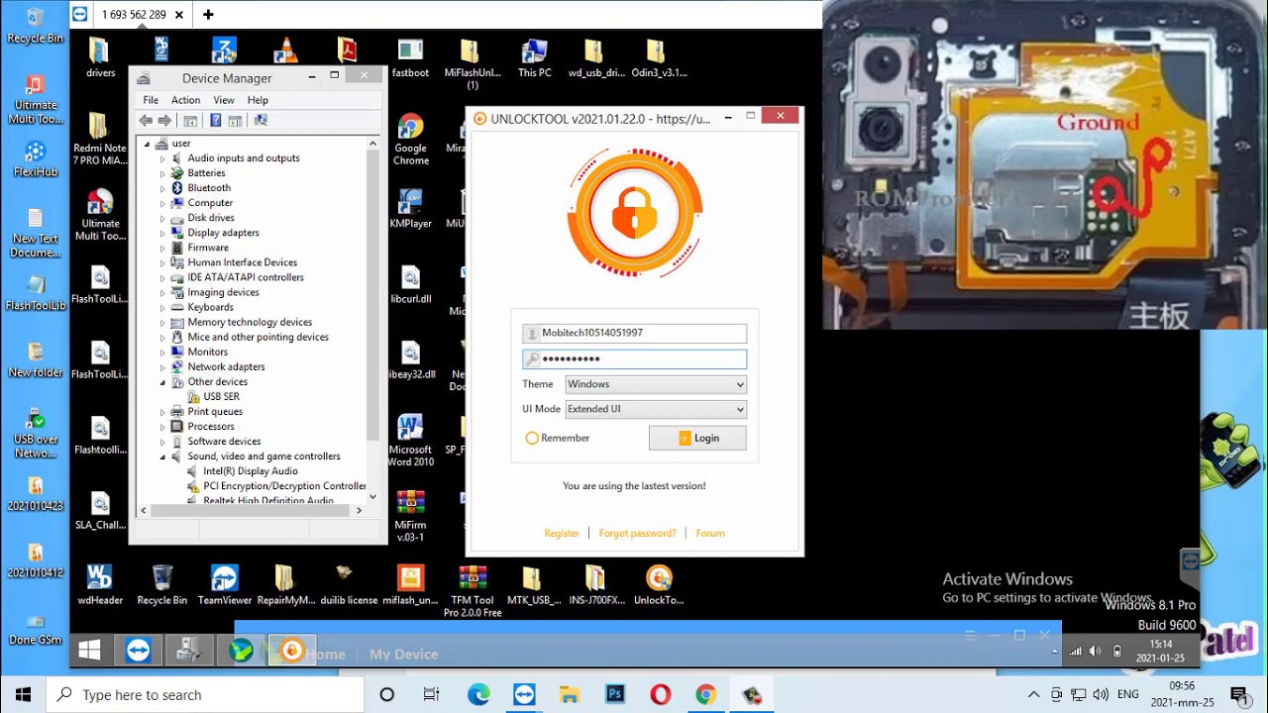Select the root user tree node
The width and height of the screenshot is (1268, 713).
[180, 144]
